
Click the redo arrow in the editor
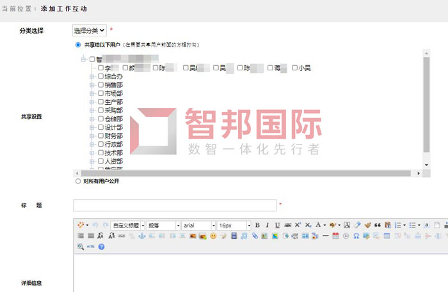[106, 225]
